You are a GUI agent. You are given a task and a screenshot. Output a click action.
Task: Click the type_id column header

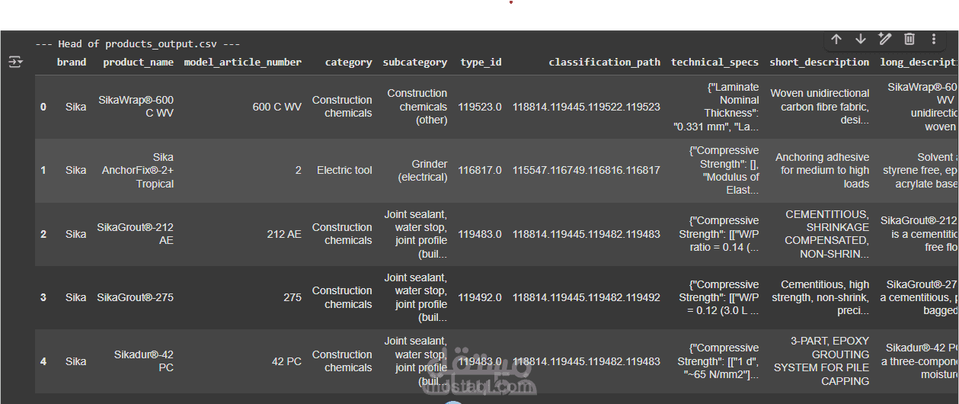[x=481, y=63]
